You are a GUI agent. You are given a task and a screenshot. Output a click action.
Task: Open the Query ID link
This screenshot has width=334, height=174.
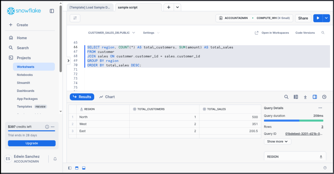pos(304,134)
